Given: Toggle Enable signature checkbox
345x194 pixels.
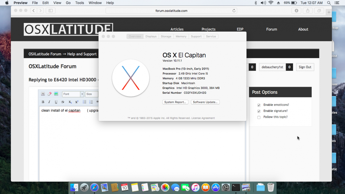Looking at the screenshot, I should [259, 111].
